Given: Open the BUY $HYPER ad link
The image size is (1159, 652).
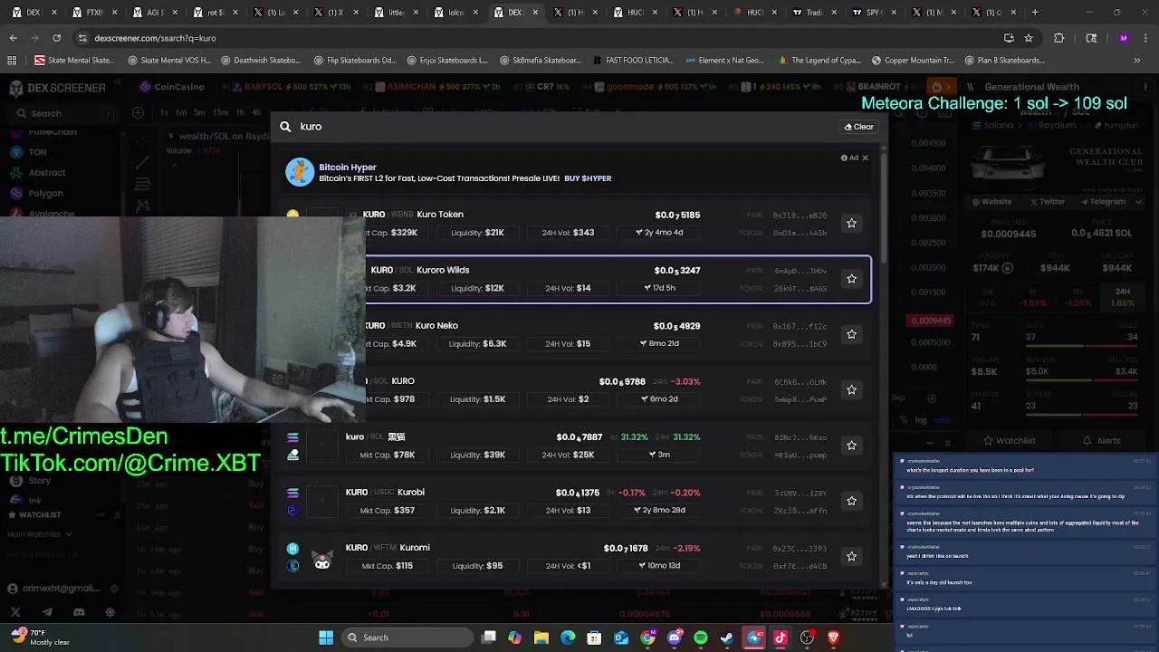Looking at the screenshot, I should [588, 178].
